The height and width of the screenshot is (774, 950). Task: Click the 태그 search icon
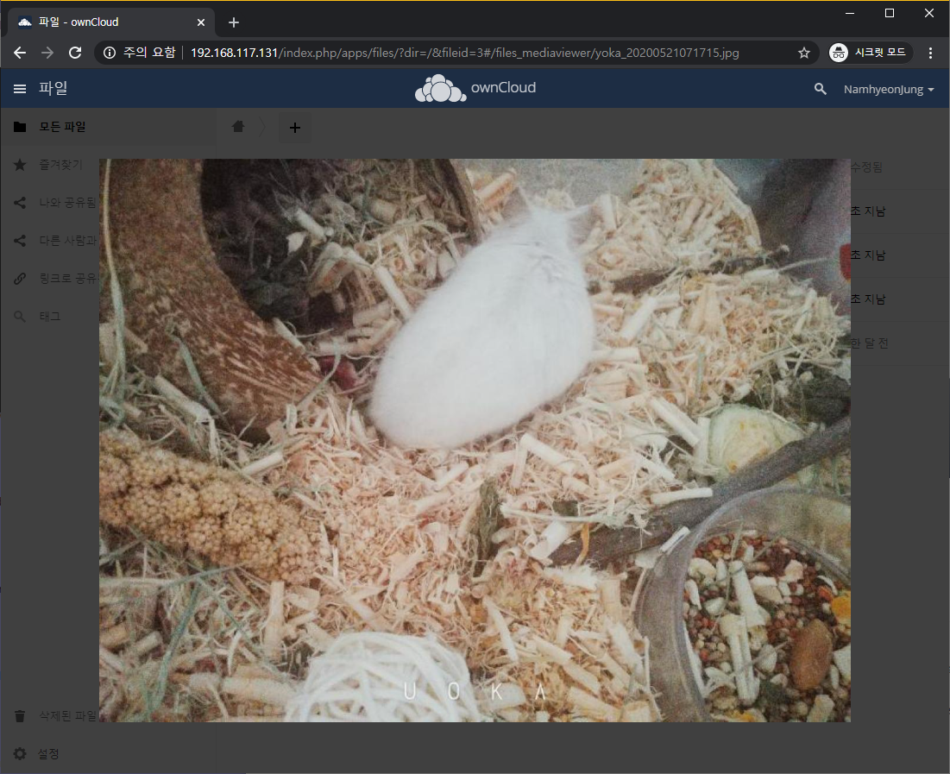19,317
